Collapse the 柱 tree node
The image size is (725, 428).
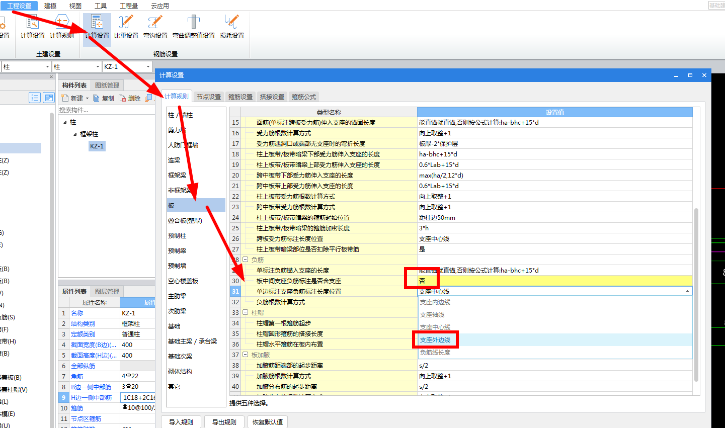click(65, 122)
